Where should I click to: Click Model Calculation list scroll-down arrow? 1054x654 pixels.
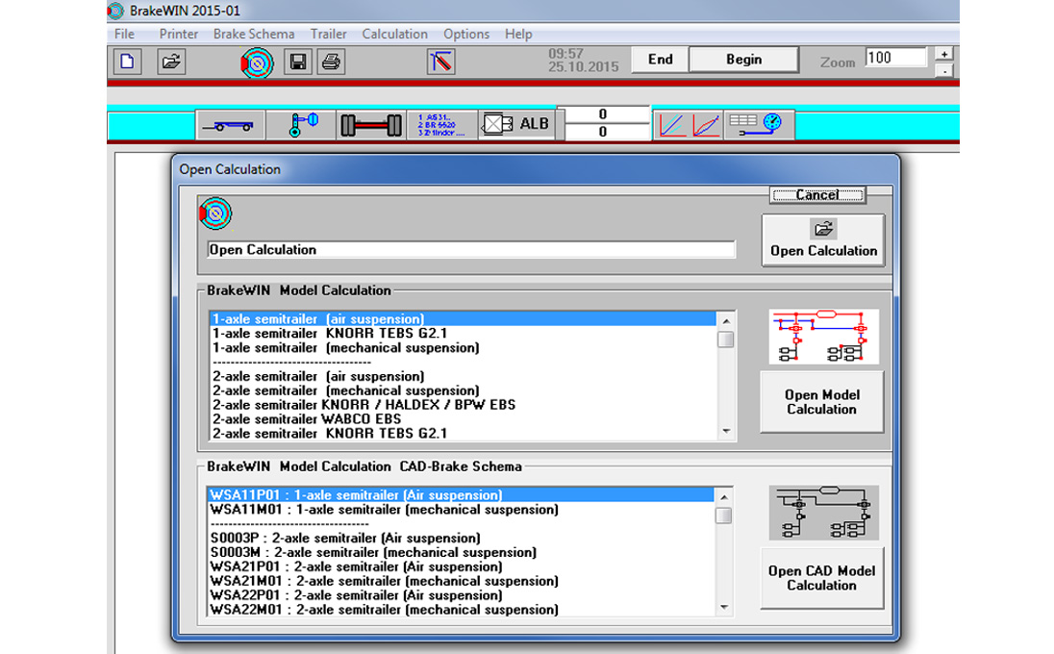(726, 432)
